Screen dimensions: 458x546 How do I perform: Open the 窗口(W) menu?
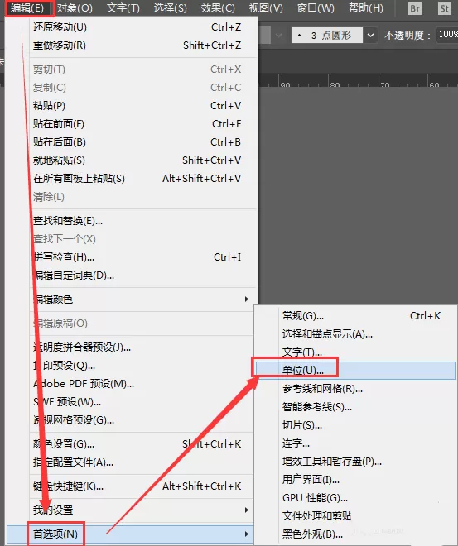coord(316,8)
